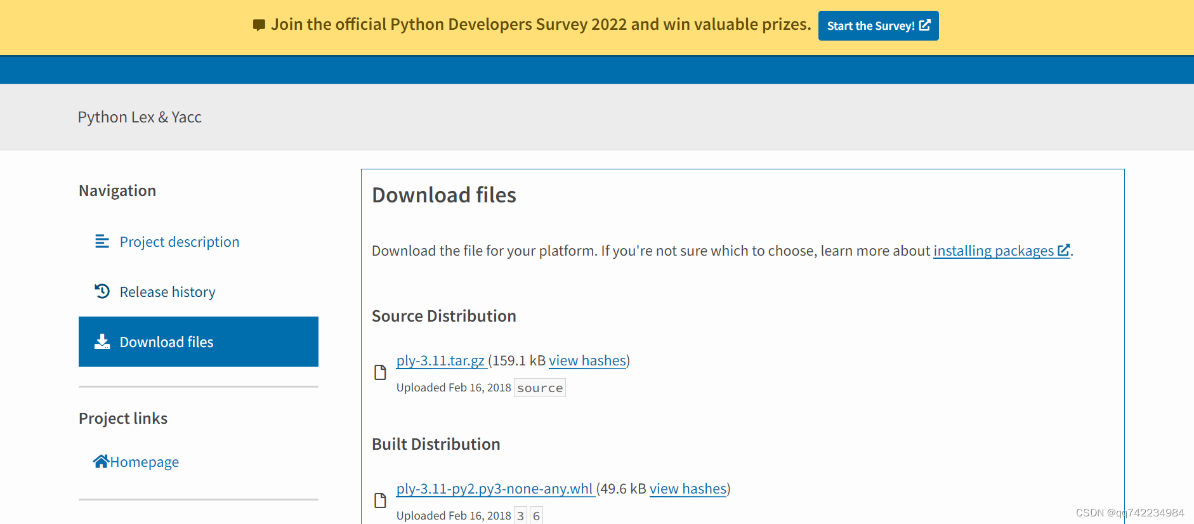The height and width of the screenshot is (524, 1194).
Task: Open the Project description navigation tab
Action: pyautogui.click(x=179, y=242)
